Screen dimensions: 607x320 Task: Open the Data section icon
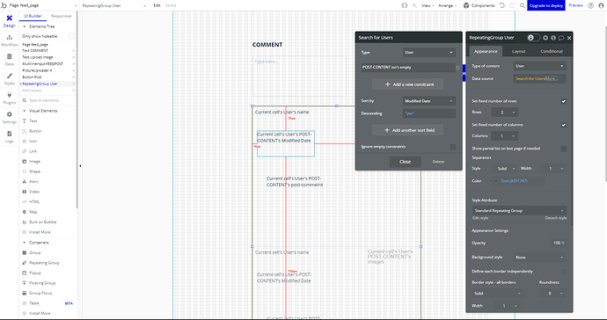pyautogui.click(x=10, y=60)
